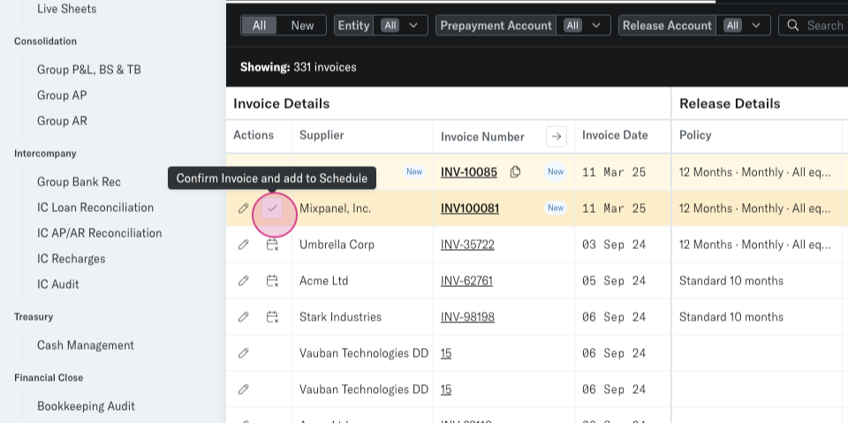Click the calendar remove icon for Acme Ltd
The width and height of the screenshot is (848, 423).
click(272, 281)
